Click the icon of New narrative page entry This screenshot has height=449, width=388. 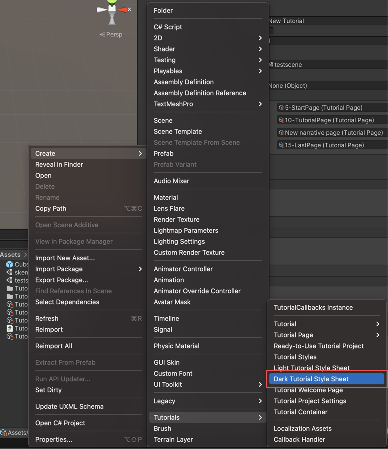(x=281, y=133)
